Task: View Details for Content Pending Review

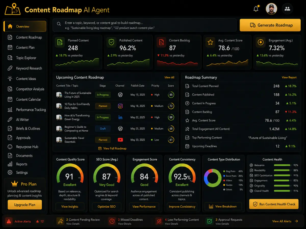Action: tap(73, 224)
